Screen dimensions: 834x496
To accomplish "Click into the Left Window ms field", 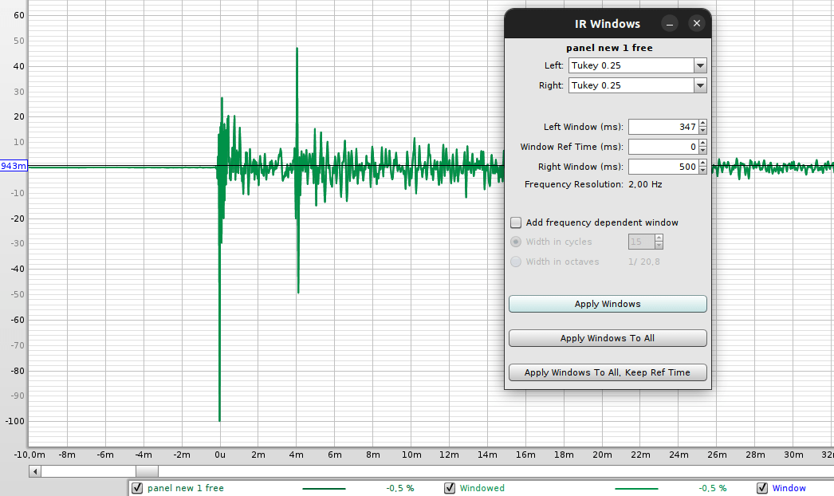I will click(664, 127).
